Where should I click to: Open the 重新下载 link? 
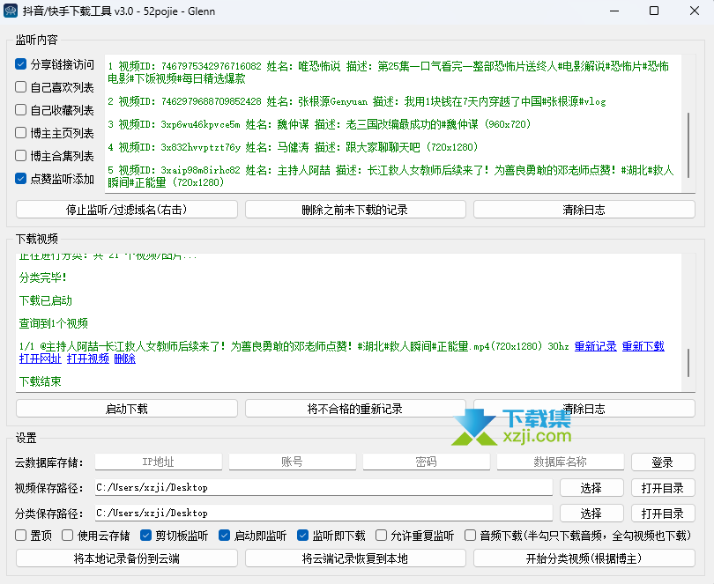tap(643, 346)
